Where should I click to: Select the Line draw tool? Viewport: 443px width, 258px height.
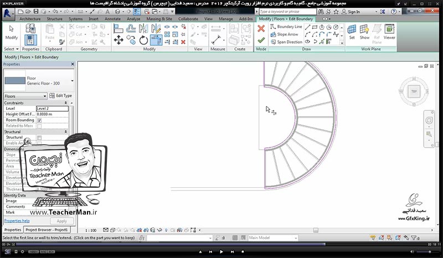(308, 28)
